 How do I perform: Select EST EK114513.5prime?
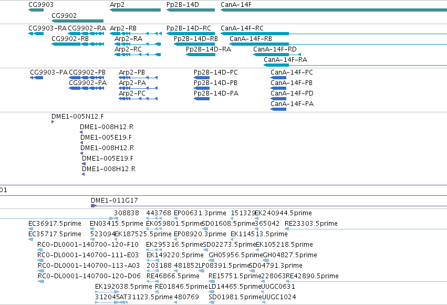[232, 239]
